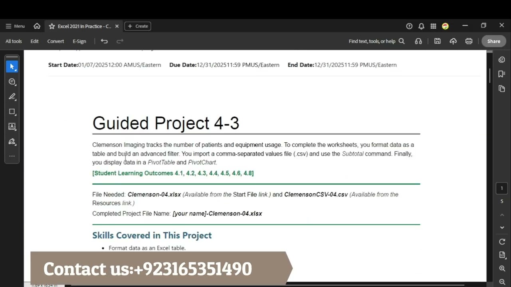Open the apps grid icon
This screenshot has height=287, width=511.
pyautogui.click(x=433, y=26)
